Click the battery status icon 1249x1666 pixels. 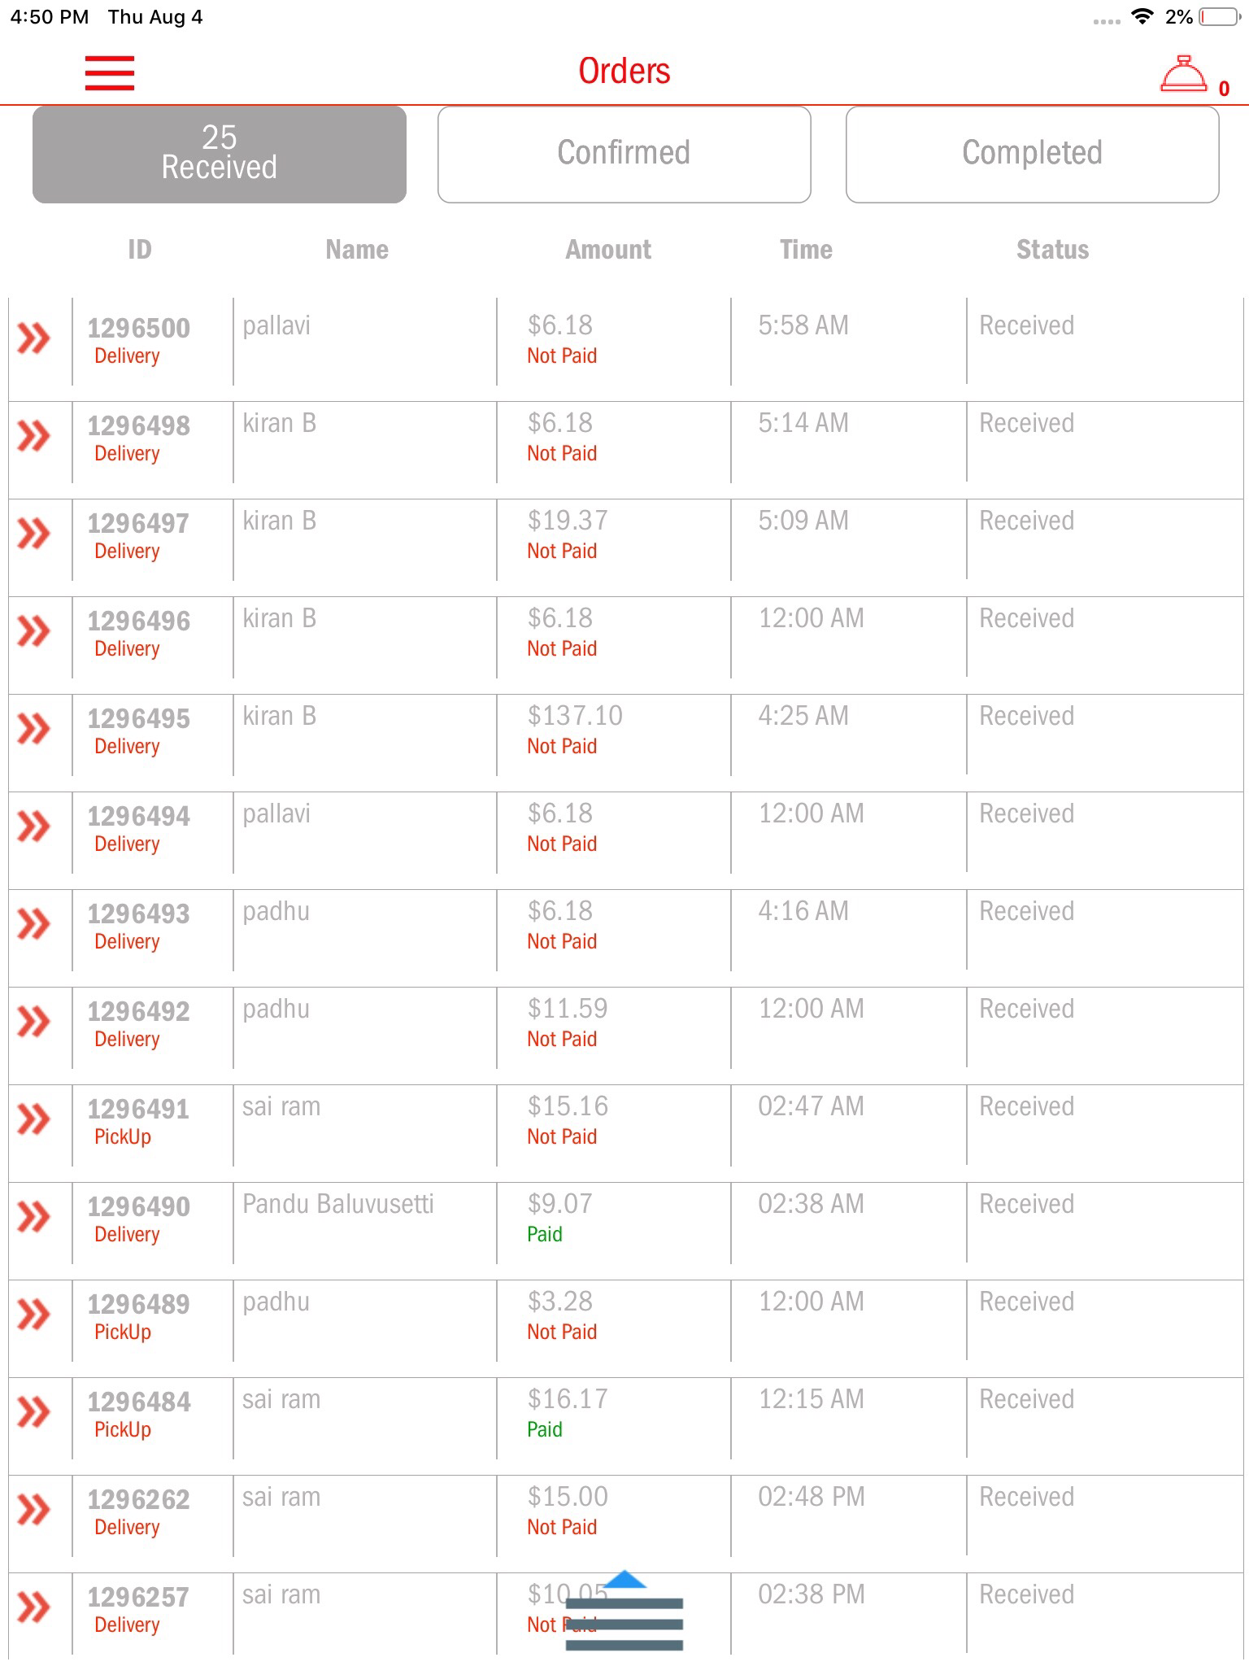click(x=1218, y=17)
